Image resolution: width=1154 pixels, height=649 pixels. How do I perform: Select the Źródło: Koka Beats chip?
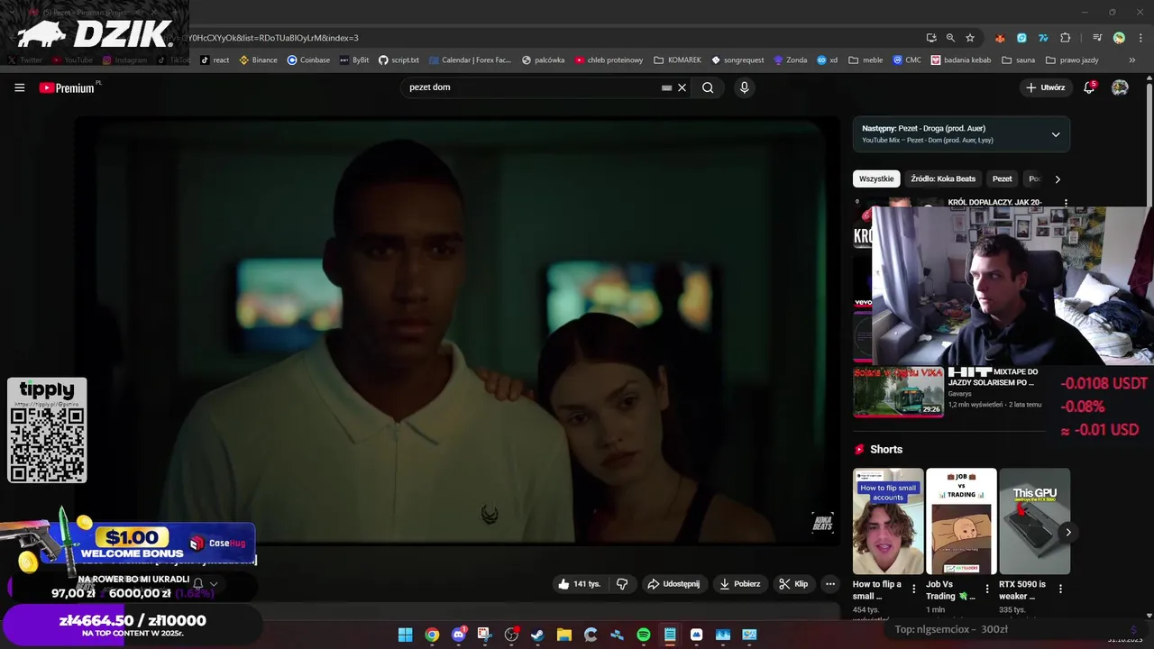pos(943,178)
